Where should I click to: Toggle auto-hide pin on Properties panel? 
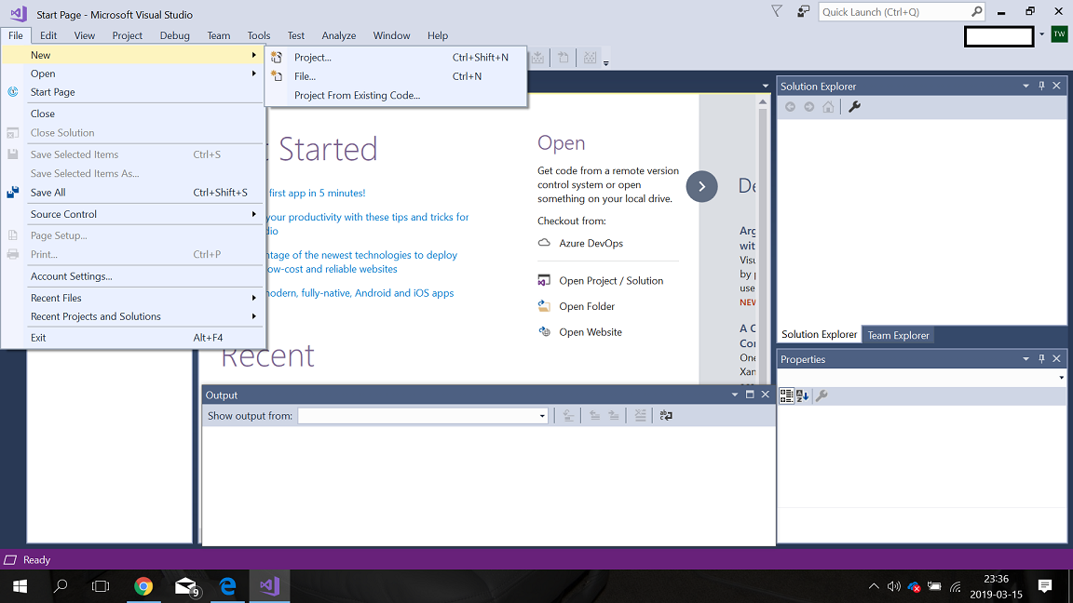[x=1041, y=359]
